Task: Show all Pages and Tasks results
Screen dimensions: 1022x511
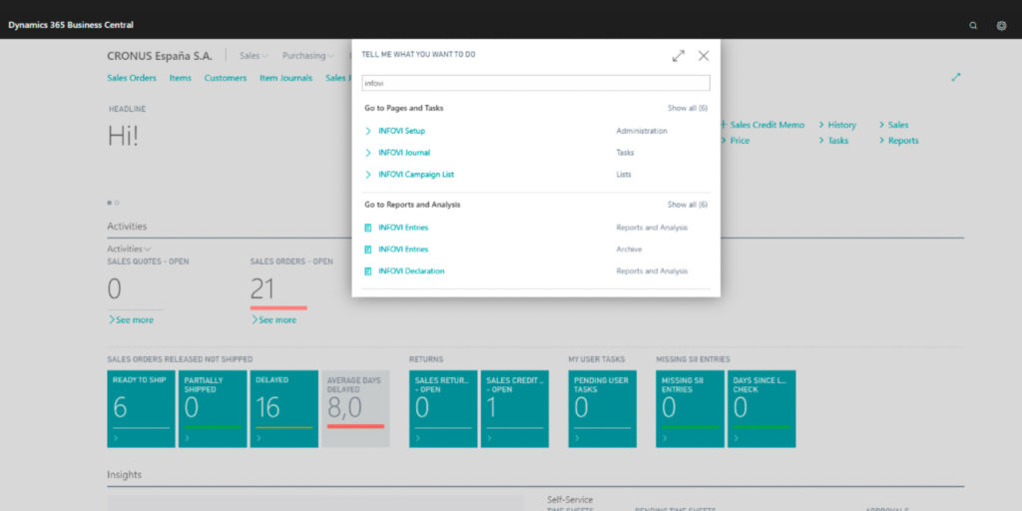Action: pos(687,108)
